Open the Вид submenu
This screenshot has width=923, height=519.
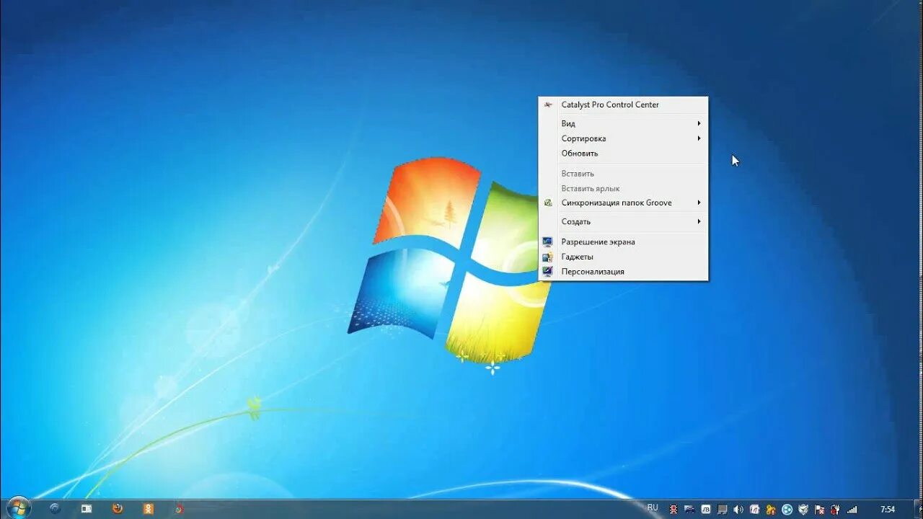(x=623, y=123)
